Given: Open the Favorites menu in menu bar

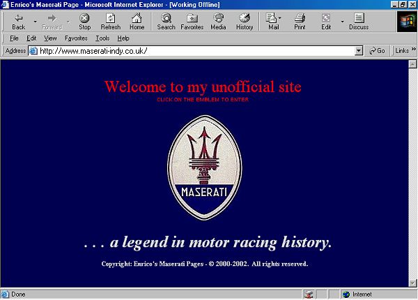Looking at the screenshot, I should [76, 38].
